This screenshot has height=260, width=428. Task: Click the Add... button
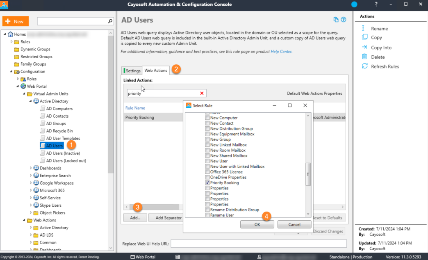[135, 218]
